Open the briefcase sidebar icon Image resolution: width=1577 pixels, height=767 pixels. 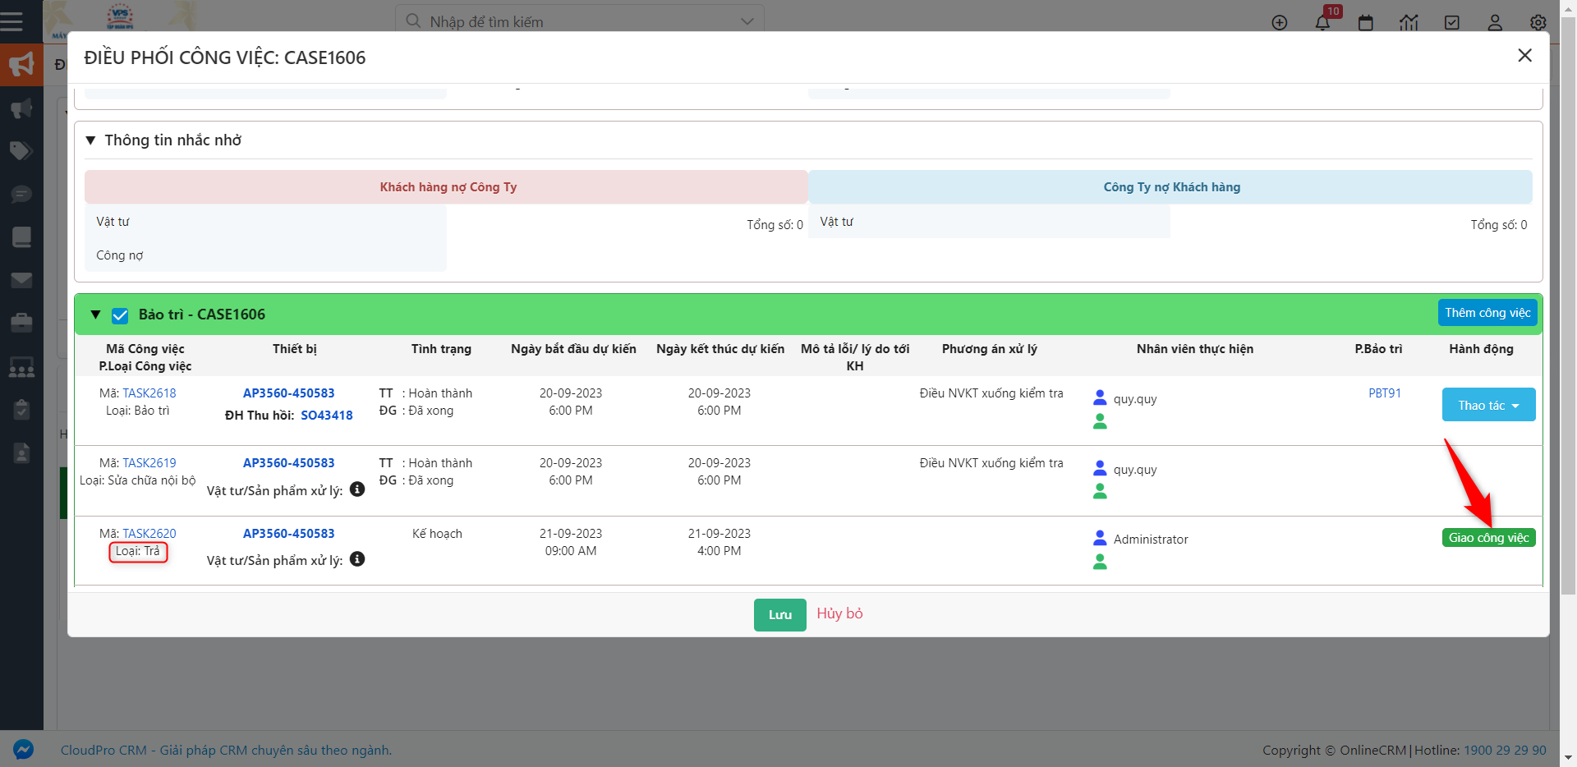tap(21, 323)
